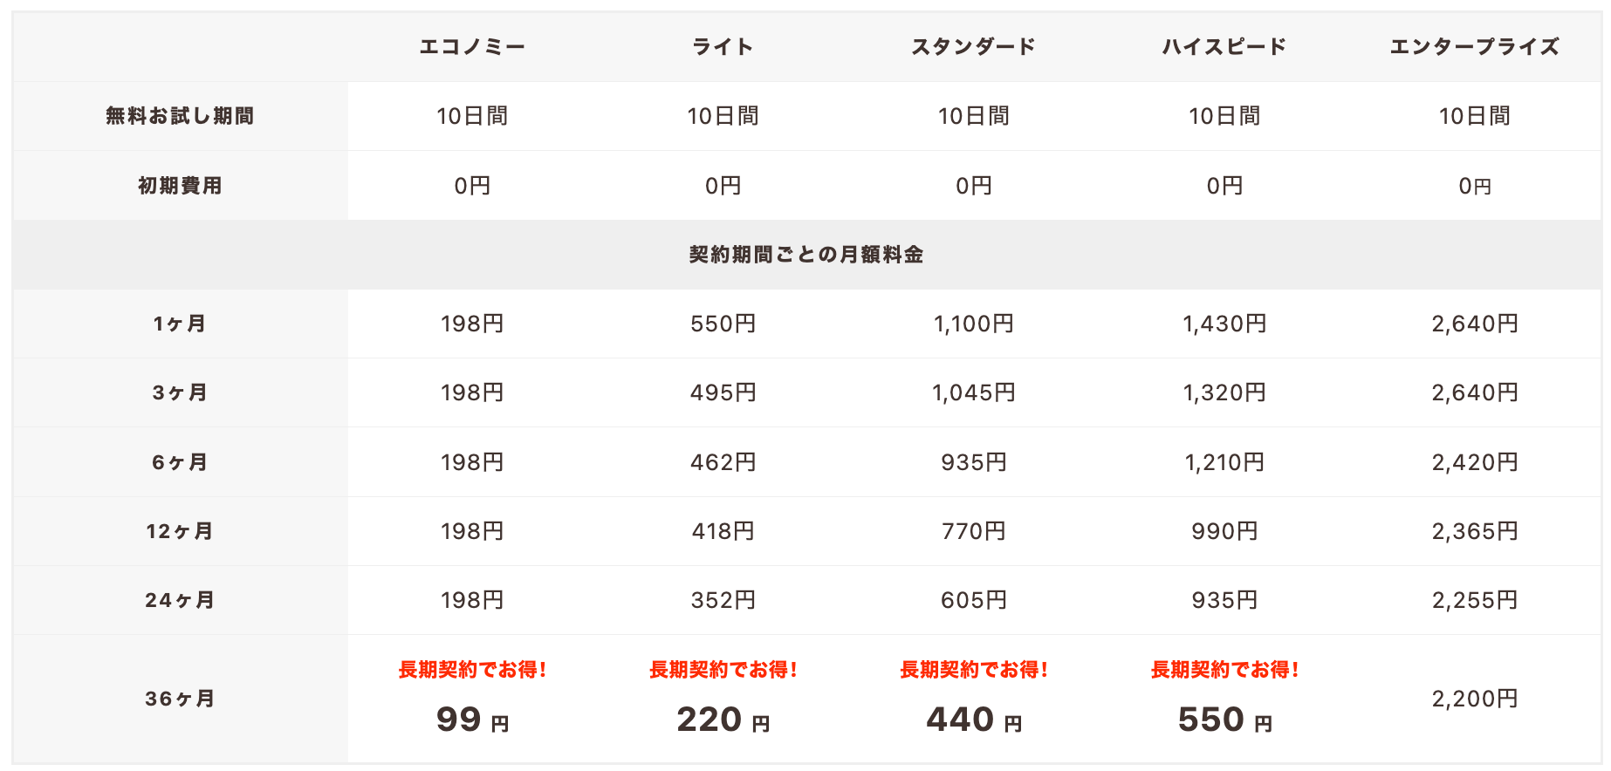Select the 440 円 standard plan price

click(x=973, y=720)
